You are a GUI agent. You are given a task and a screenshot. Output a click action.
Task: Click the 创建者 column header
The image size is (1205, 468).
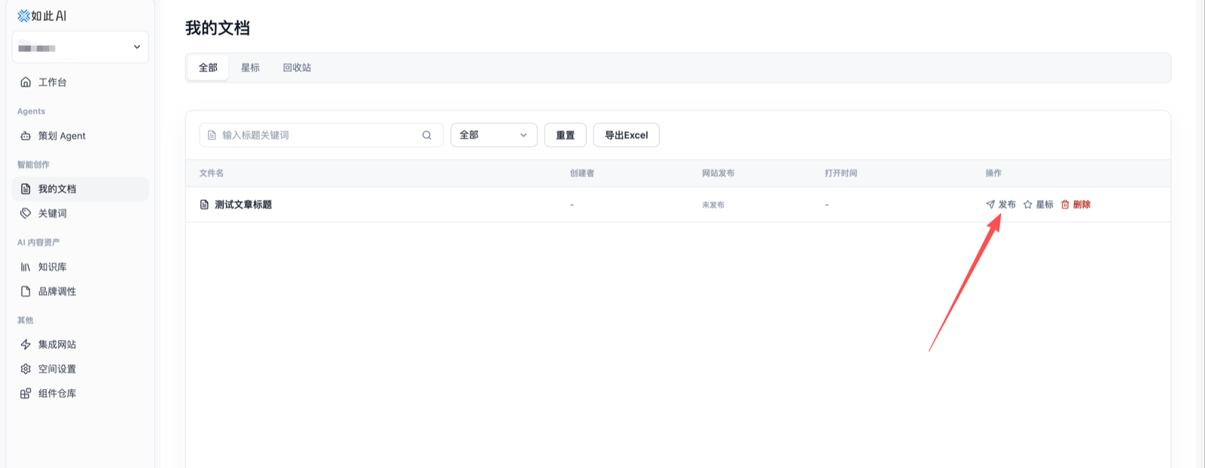[x=582, y=173]
